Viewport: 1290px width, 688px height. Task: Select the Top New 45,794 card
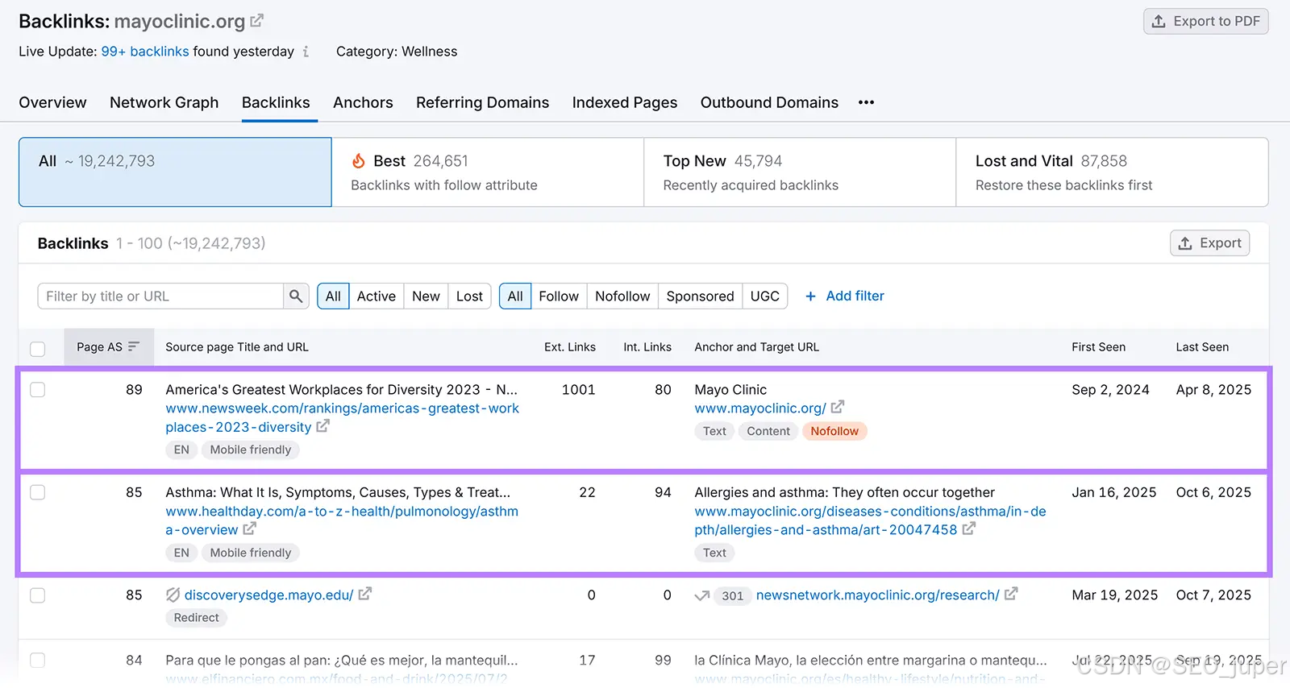pos(800,172)
